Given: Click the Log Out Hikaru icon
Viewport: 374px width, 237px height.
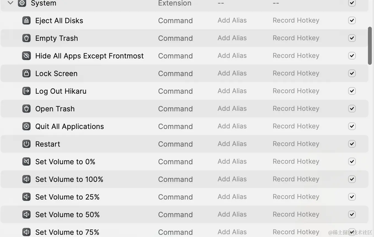Looking at the screenshot, I should 26,91.
